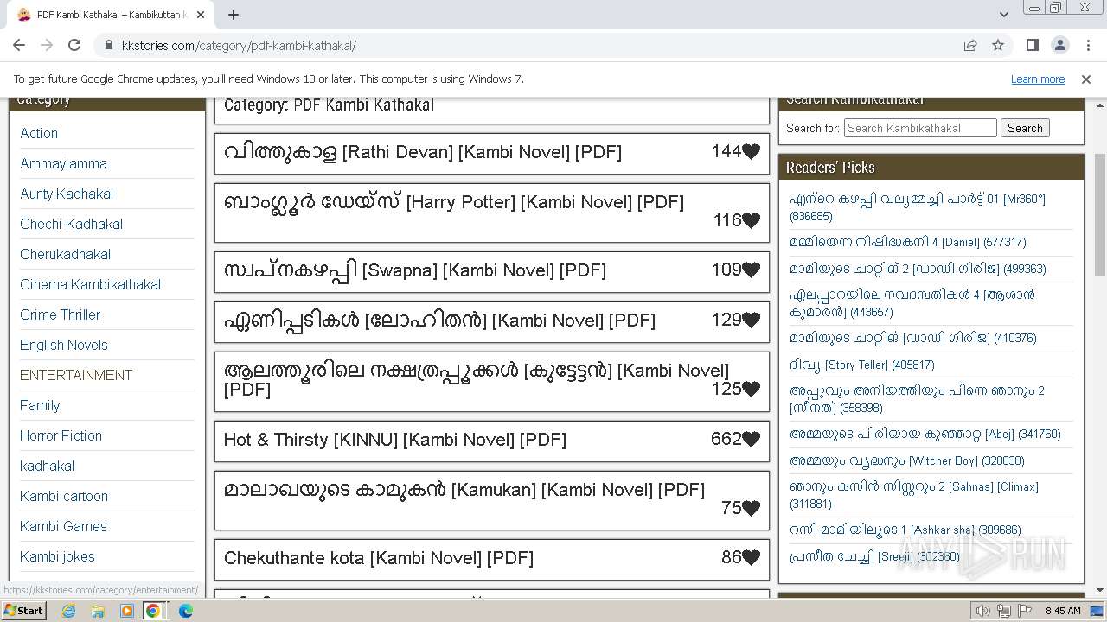1107x622 pixels.
Task: Dismiss the Chrome update notification bar
Action: tap(1086, 79)
